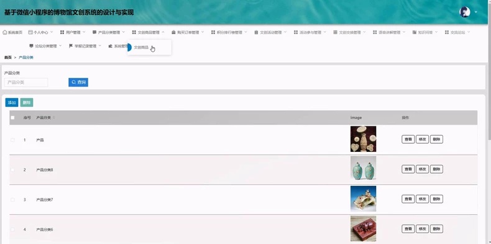Select 文创商品 in the open submenu
The width and height of the screenshot is (491, 244).
click(141, 48)
